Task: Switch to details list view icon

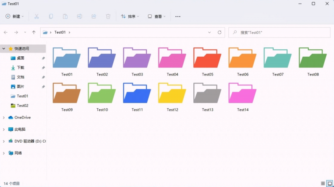Action: coord(323,183)
